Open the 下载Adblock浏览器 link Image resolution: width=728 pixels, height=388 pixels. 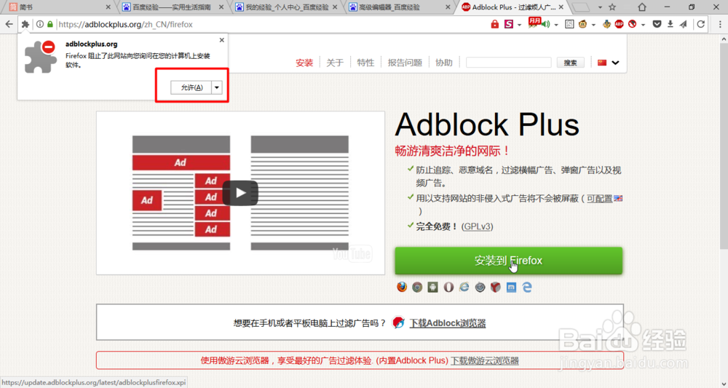447,323
